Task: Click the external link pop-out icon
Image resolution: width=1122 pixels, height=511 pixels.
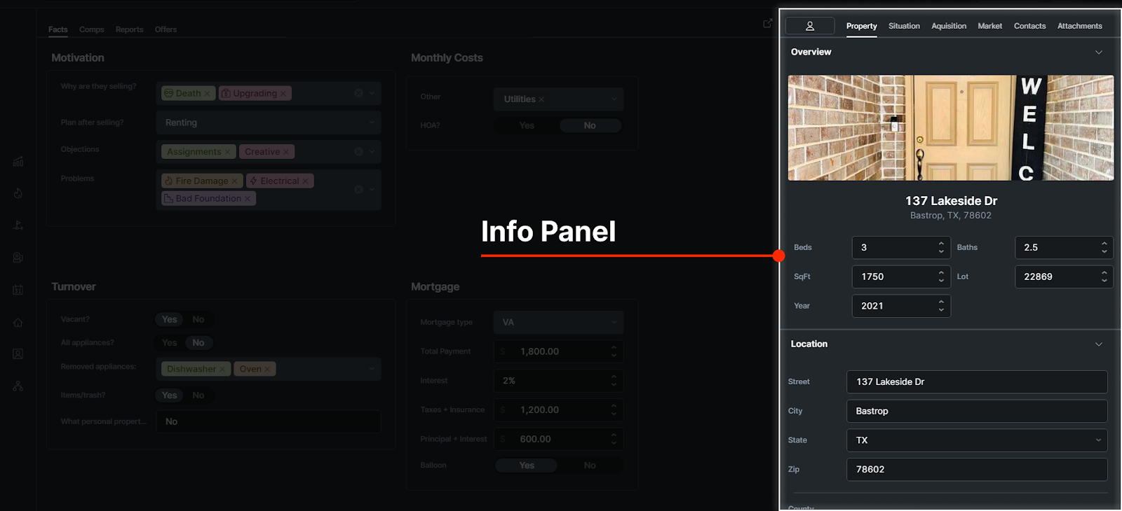Action: (768, 23)
